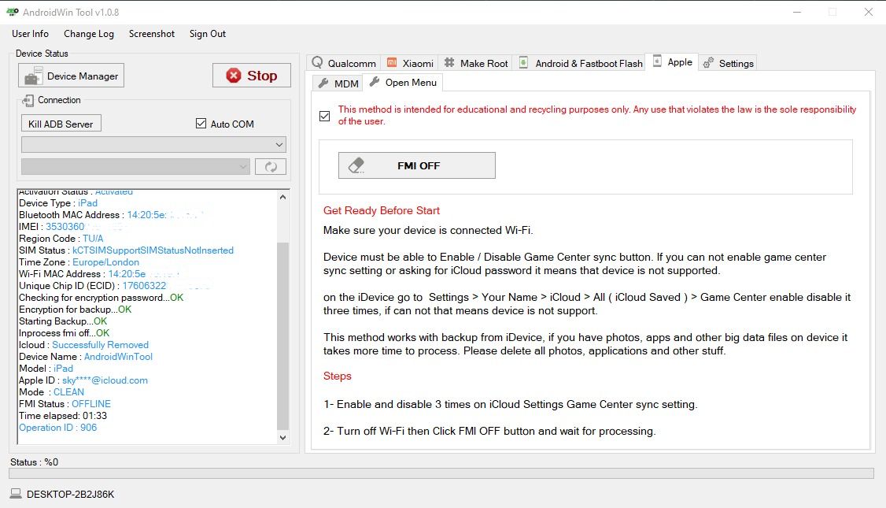Uncheck the educational purposes disclaimer checkbox

324,116
